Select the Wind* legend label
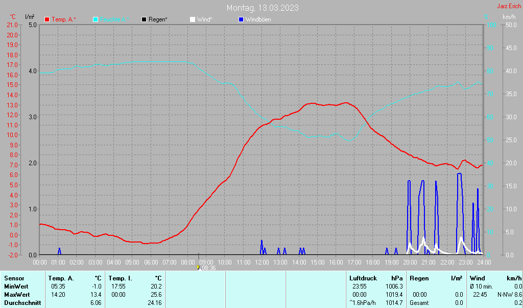Image resolution: width=523 pixels, height=308 pixels. [x=204, y=19]
